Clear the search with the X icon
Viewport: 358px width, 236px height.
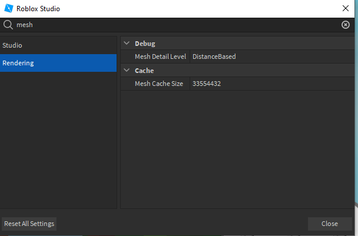click(346, 25)
